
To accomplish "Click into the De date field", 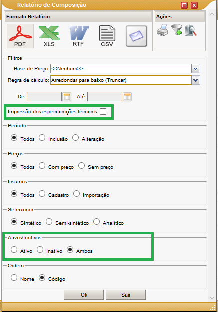I will [44, 97].
